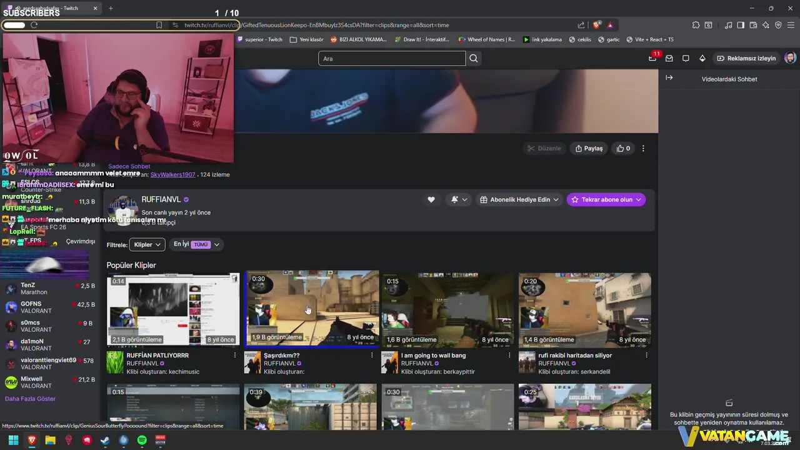The image size is (800, 450).
Task: Bookmark this page icon in address bar
Action: click(159, 25)
